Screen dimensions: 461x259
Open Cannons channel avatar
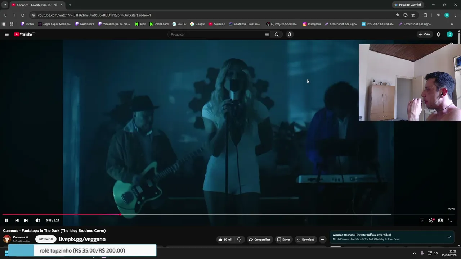pos(7,239)
